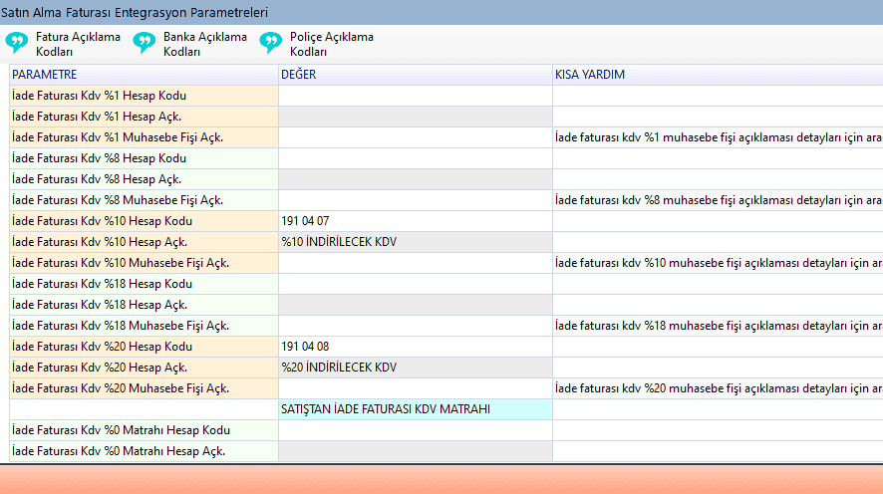The width and height of the screenshot is (883, 494).
Task: Select the %20 İNDİRİLECEK KDV value cell
Action: [x=415, y=368]
